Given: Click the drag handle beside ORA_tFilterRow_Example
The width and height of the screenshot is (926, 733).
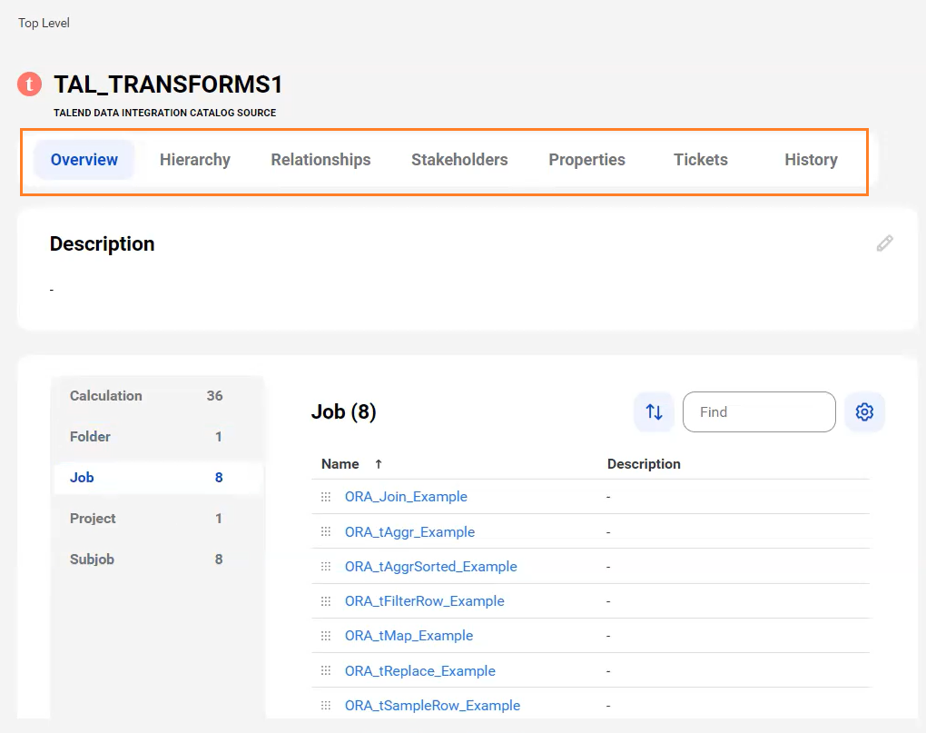Looking at the screenshot, I should 325,601.
